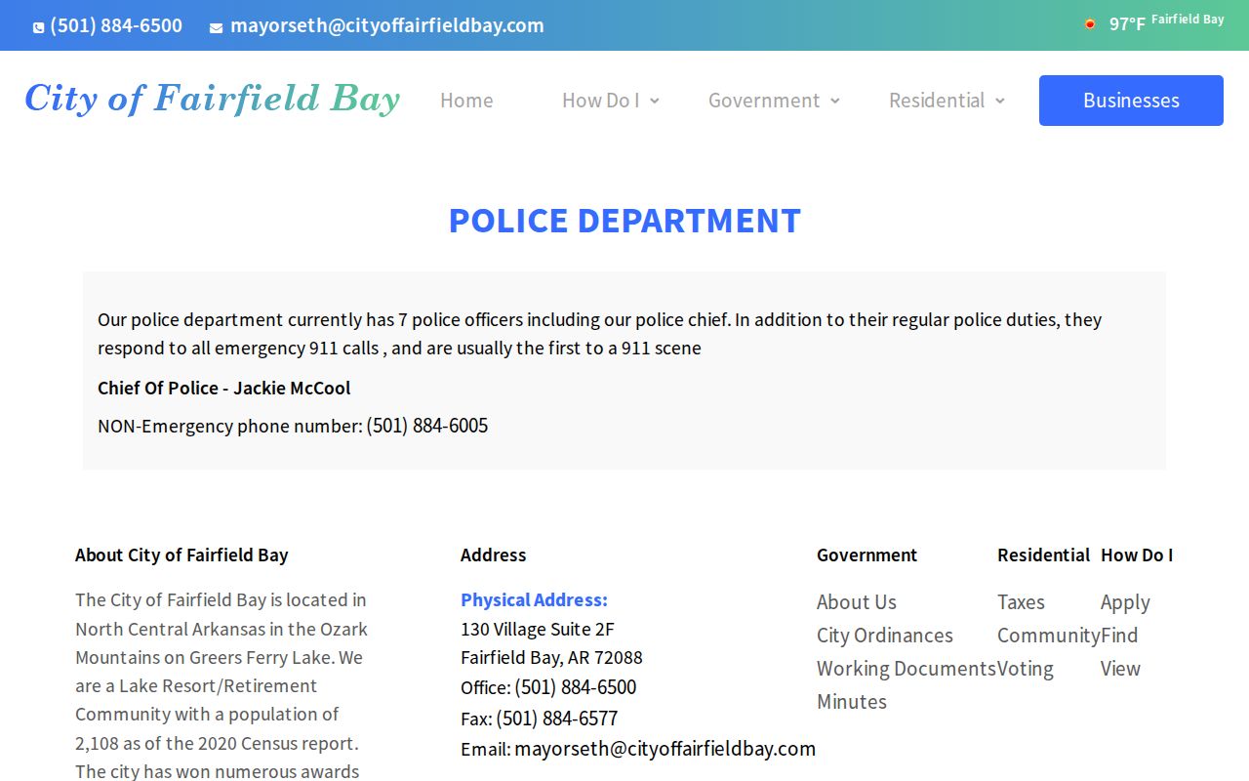Open the Working Documents footer link
The height and width of the screenshot is (781, 1249).
coord(907,669)
